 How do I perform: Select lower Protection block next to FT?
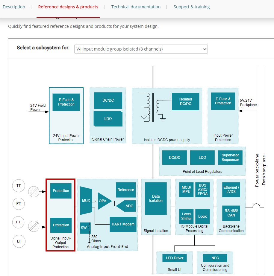pyautogui.click(x=61, y=225)
